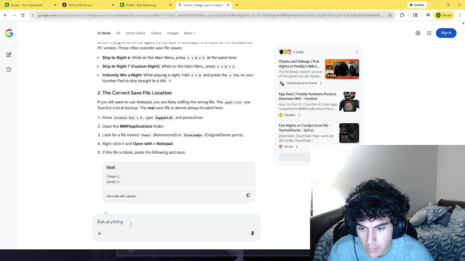Close the Stream - Kick Dashboard tab
The height and width of the screenshot is (261, 465).
[x=55, y=5]
